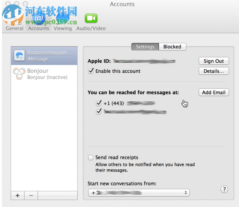The image size is (239, 207).
Task: Open Start new conversations from dropdown
Action: click(139, 193)
